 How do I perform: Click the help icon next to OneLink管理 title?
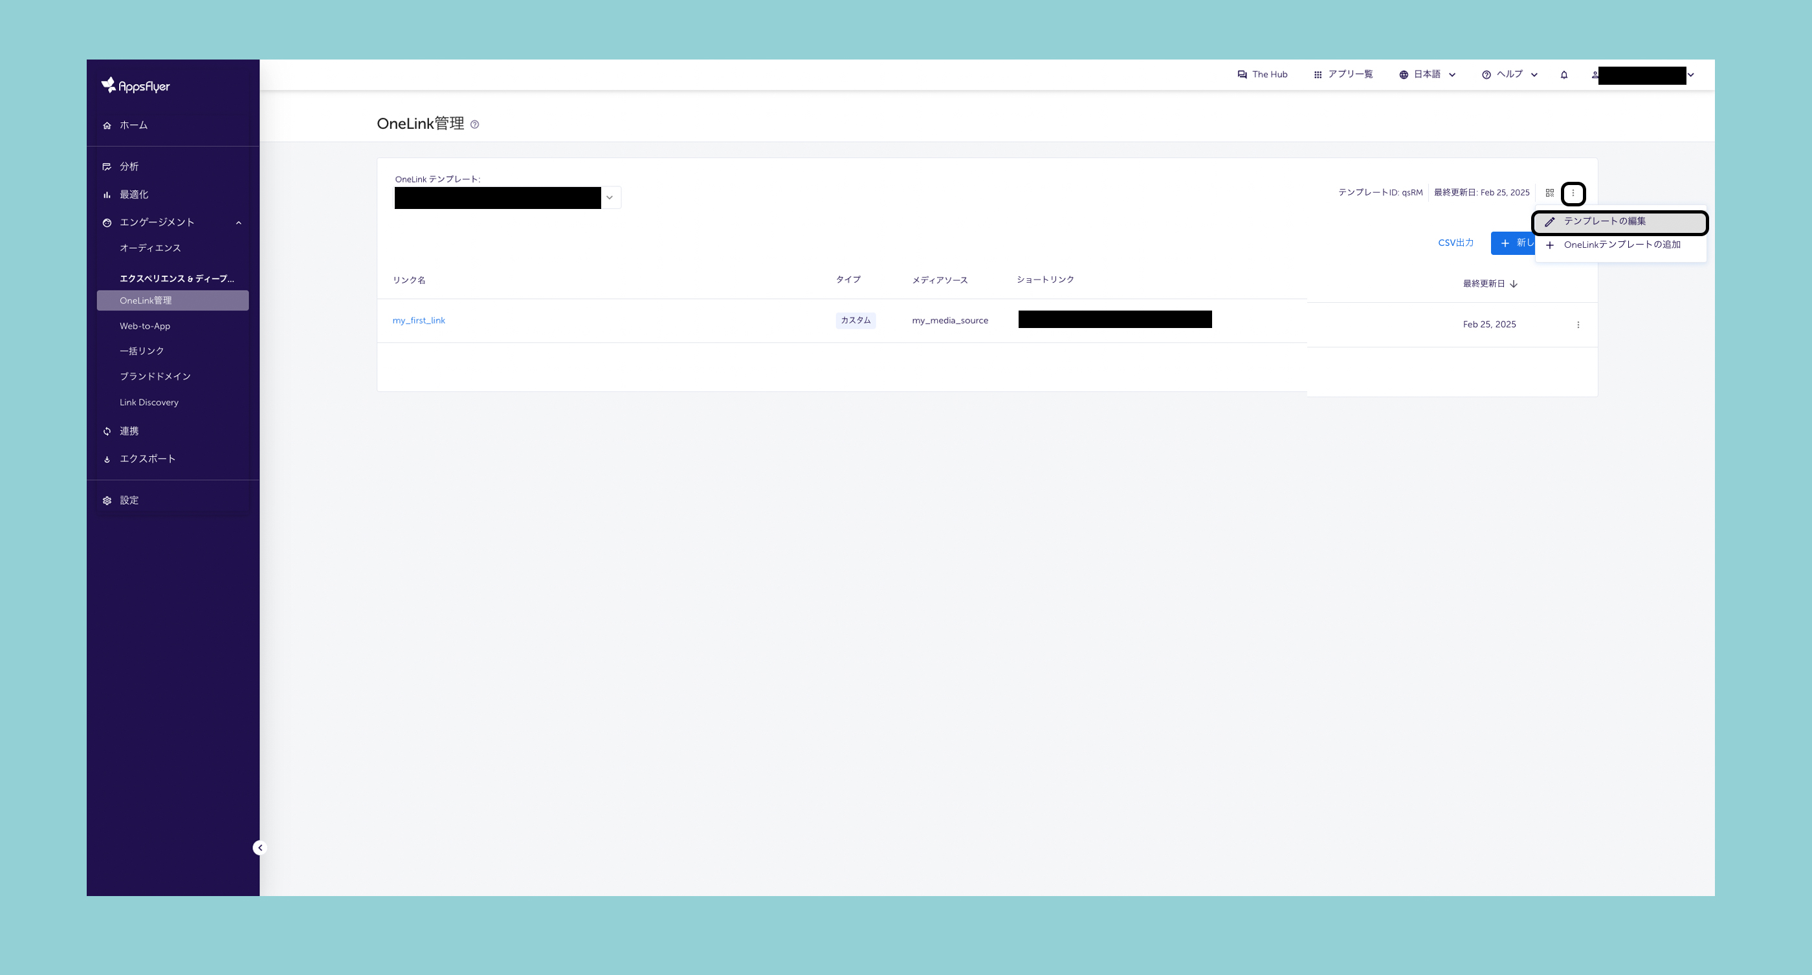pos(475,124)
